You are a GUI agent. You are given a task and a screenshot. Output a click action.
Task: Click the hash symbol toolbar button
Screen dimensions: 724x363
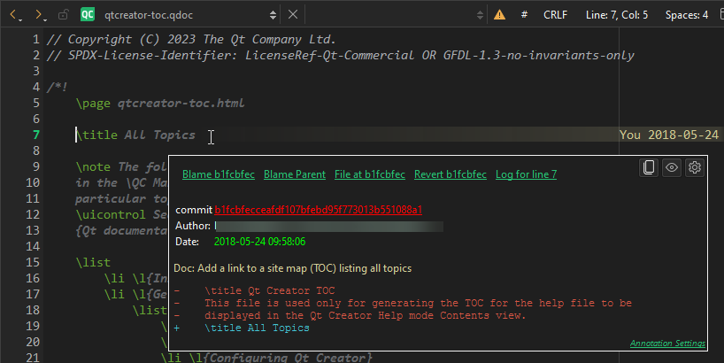[524, 15]
